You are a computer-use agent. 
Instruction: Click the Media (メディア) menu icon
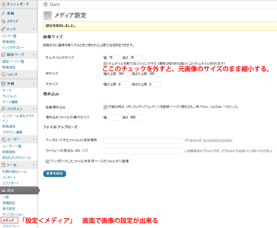coord(4,21)
